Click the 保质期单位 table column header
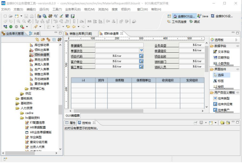 point(144,80)
